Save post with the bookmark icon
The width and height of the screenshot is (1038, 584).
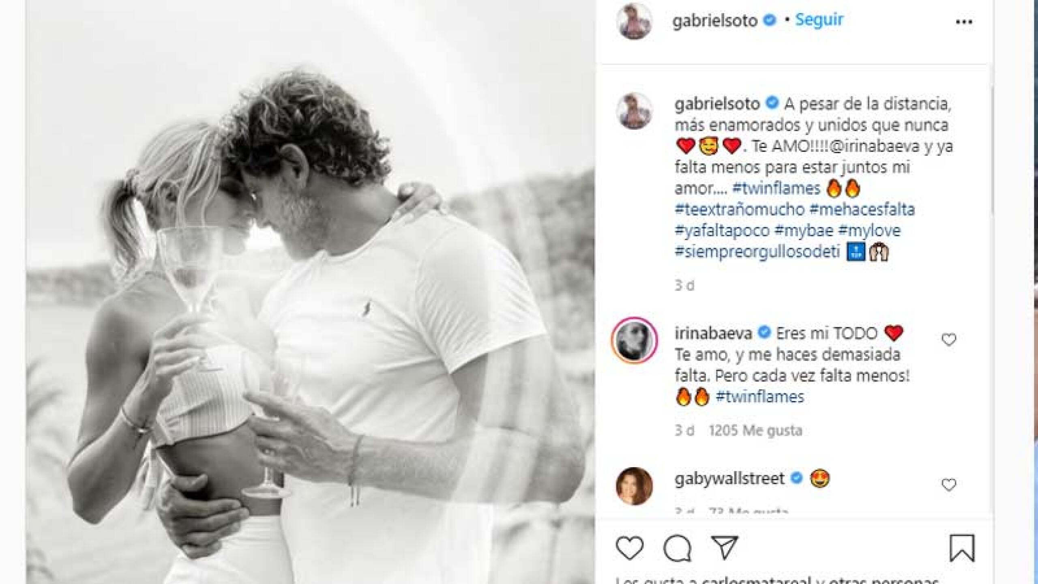962,548
